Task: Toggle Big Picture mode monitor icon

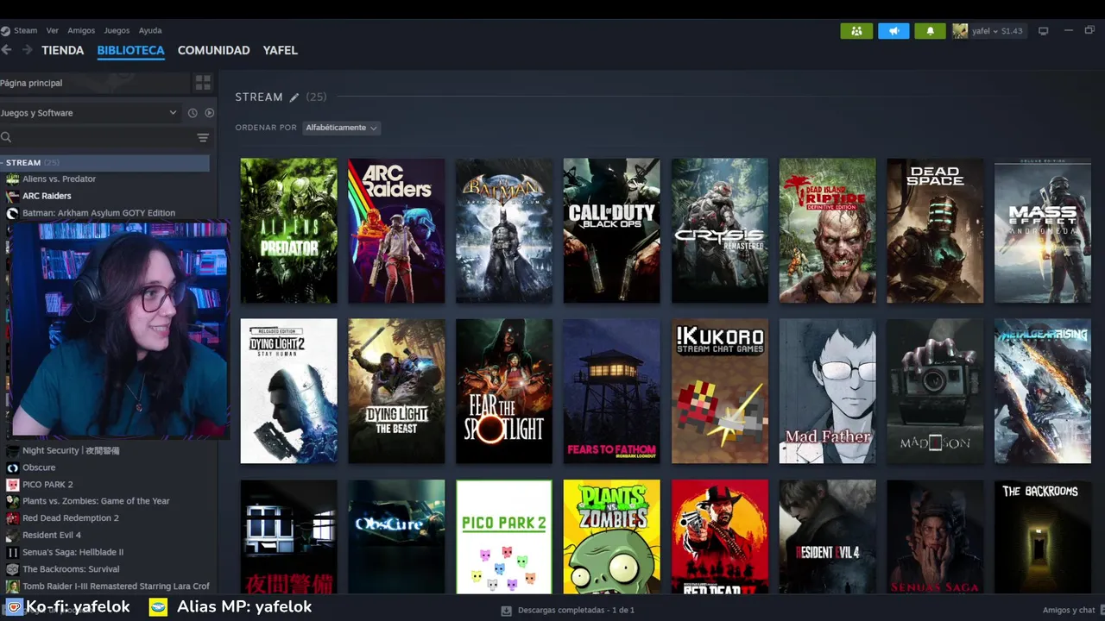Action: (x=1043, y=31)
